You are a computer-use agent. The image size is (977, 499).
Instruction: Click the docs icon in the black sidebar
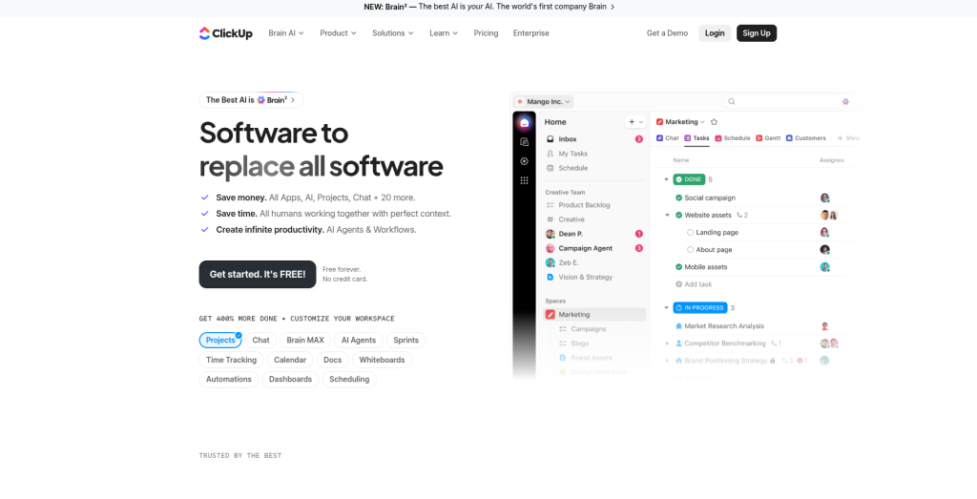524,142
